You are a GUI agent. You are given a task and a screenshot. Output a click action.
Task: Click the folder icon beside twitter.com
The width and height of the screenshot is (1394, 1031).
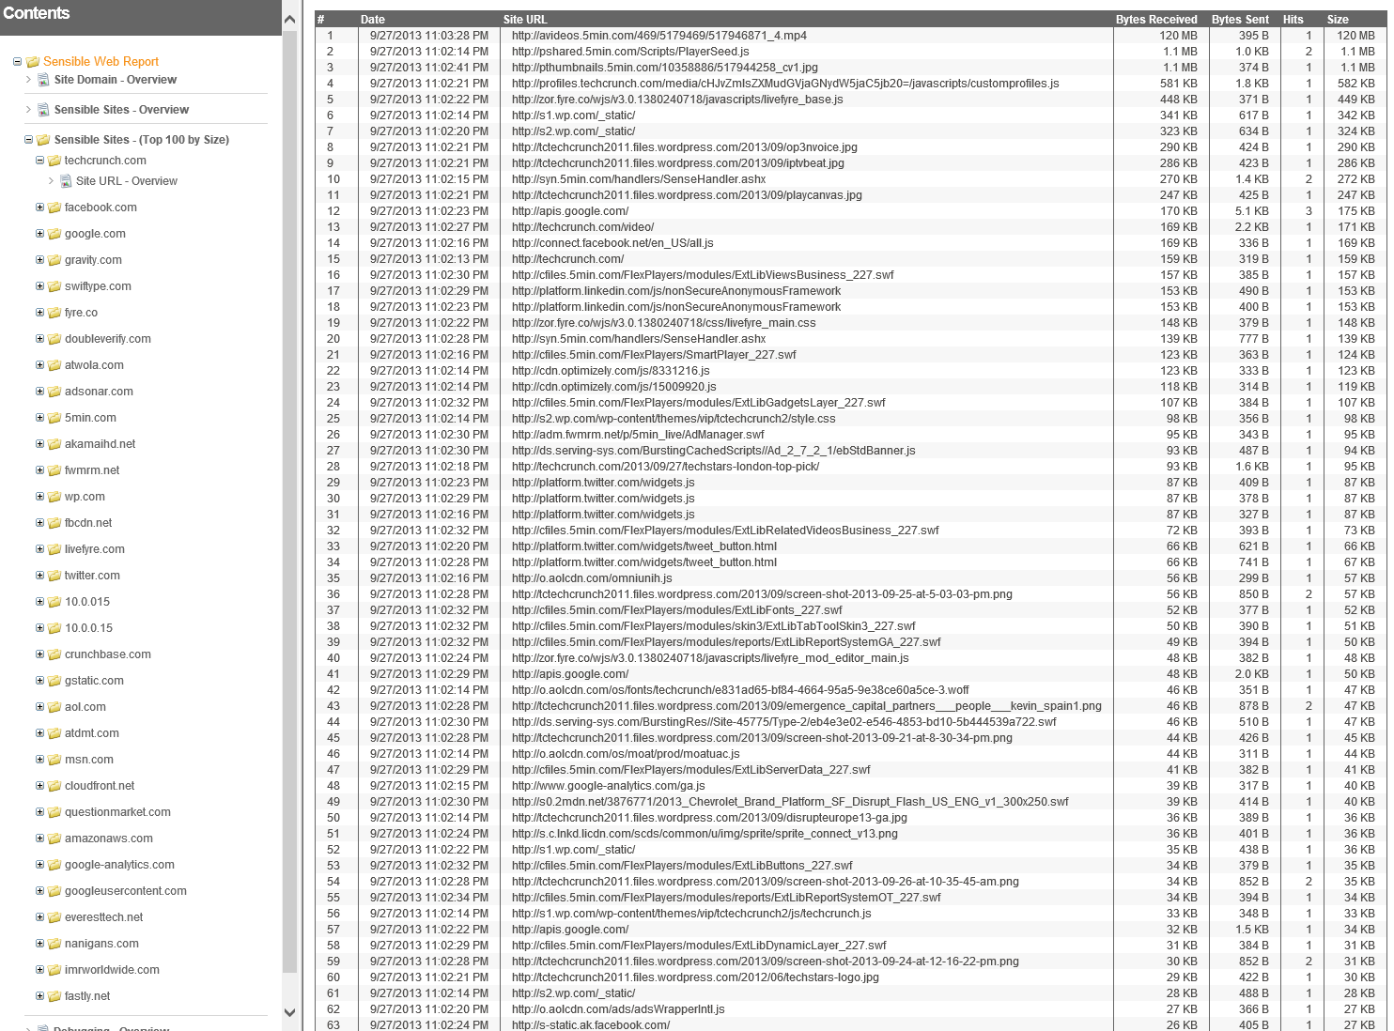(x=54, y=576)
